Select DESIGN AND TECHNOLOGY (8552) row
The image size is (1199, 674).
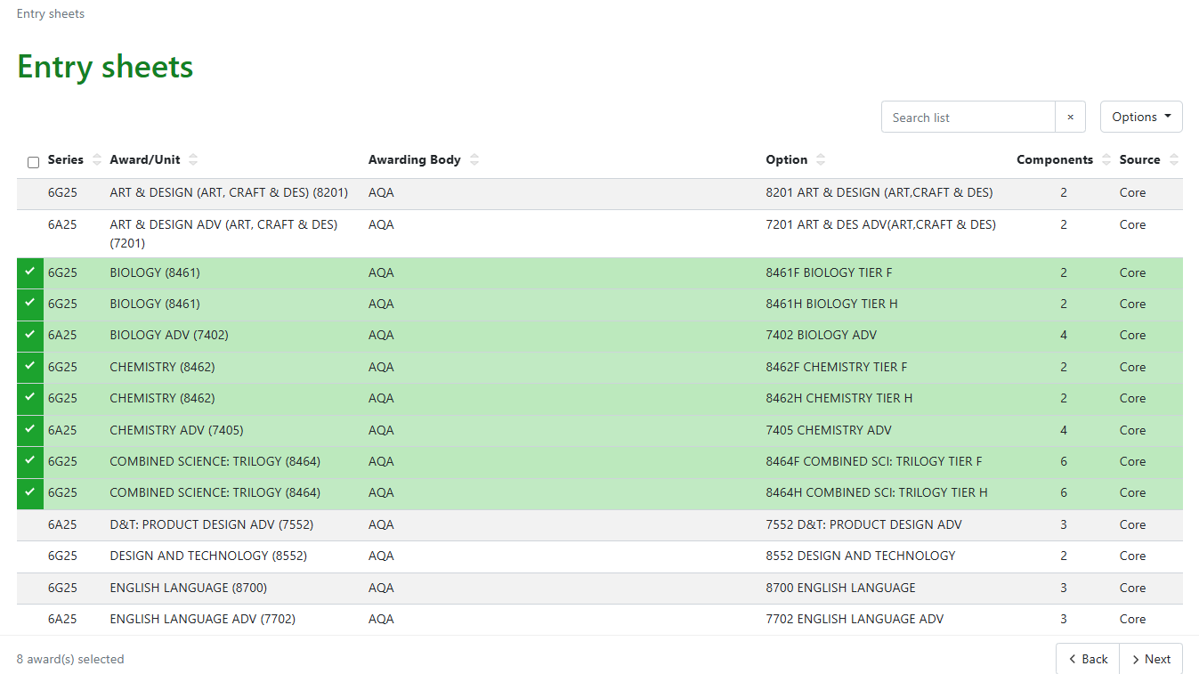pyautogui.click(x=600, y=556)
